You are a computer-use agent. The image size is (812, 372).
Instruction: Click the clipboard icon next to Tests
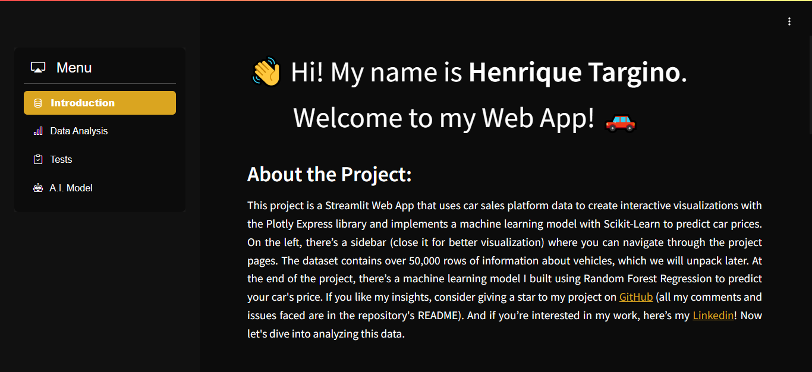click(38, 159)
